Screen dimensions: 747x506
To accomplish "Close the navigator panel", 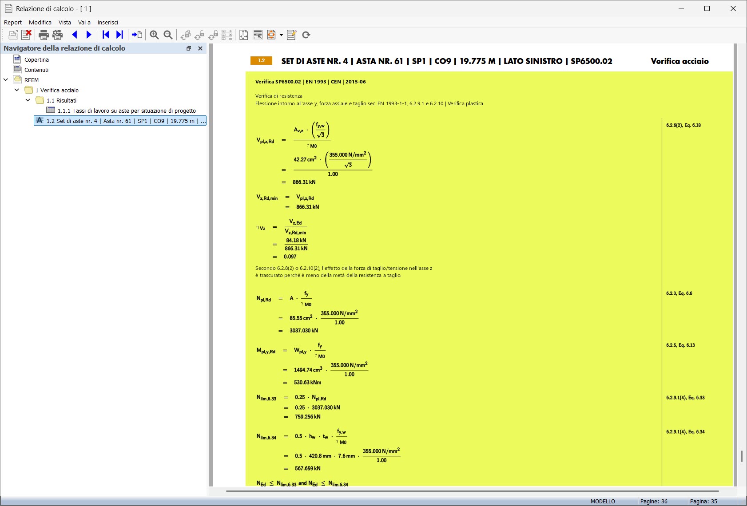I will (200, 48).
